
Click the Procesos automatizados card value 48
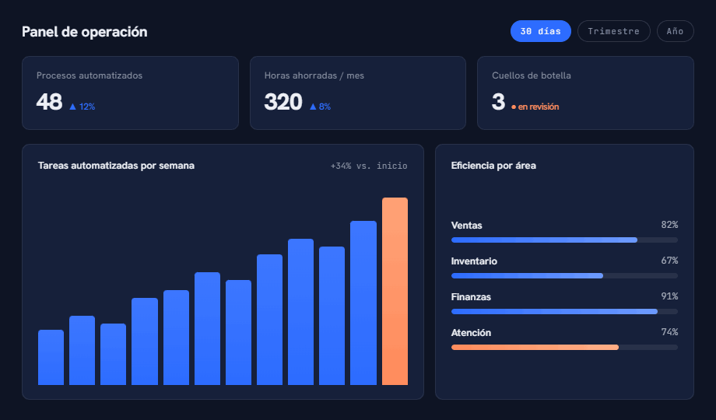click(x=49, y=102)
